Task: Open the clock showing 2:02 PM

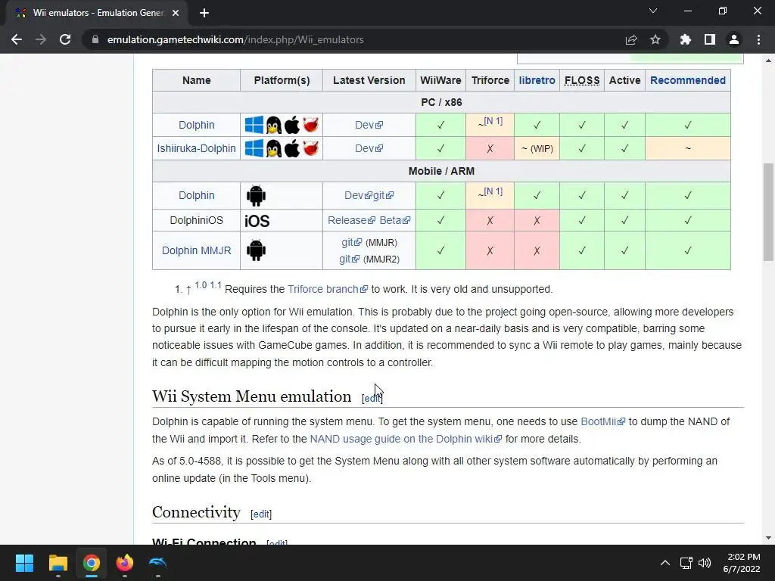Action: pyautogui.click(x=742, y=563)
